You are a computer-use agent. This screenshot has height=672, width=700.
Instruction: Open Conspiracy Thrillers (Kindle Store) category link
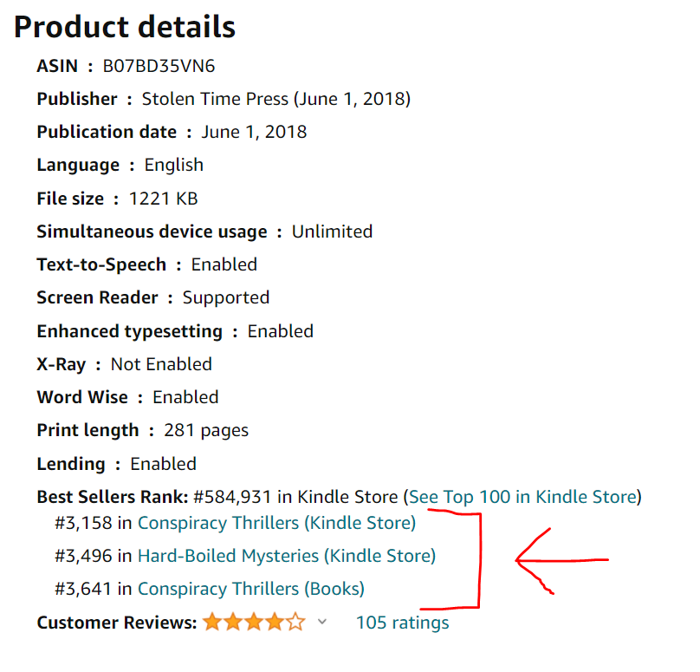coord(276,523)
